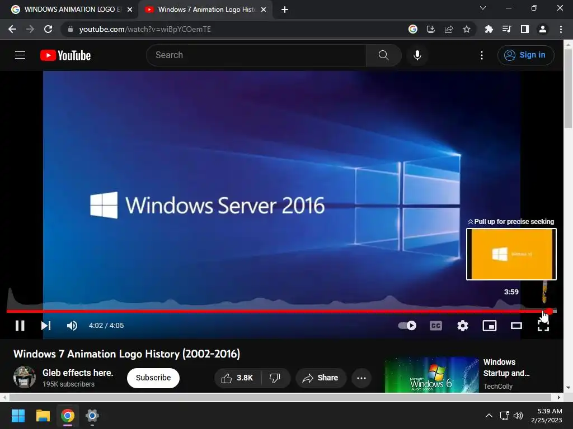The width and height of the screenshot is (573, 429).
Task: Click the video title text
Action: pos(127,354)
